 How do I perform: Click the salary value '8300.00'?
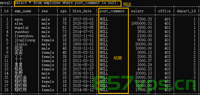click(x=145, y=28)
